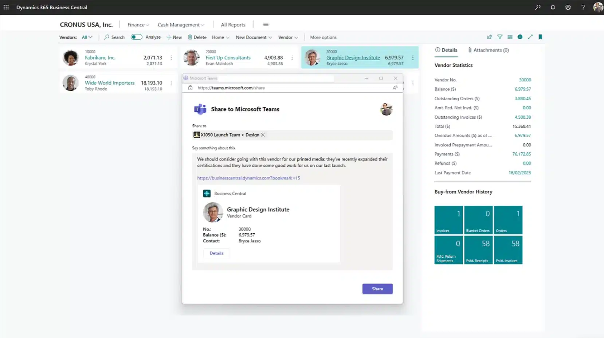This screenshot has height=338, width=604.
Task: Click the search magnifier in the top bar
Action: [538, 7]
